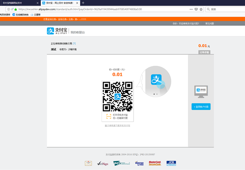Open the 云建管 cloud bookmark
This screenshot has width=245, height=170.
pos(35,15)
